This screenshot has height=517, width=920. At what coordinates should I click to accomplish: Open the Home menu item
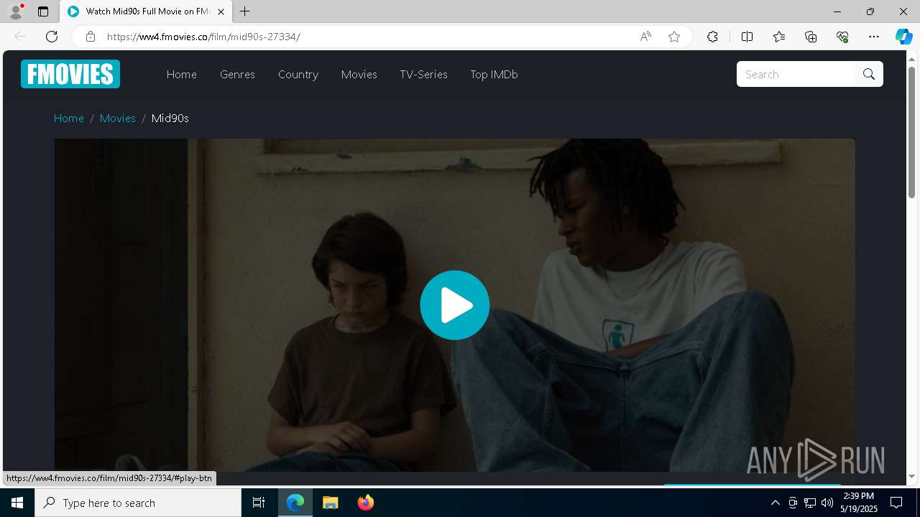[x=182, y=74]
